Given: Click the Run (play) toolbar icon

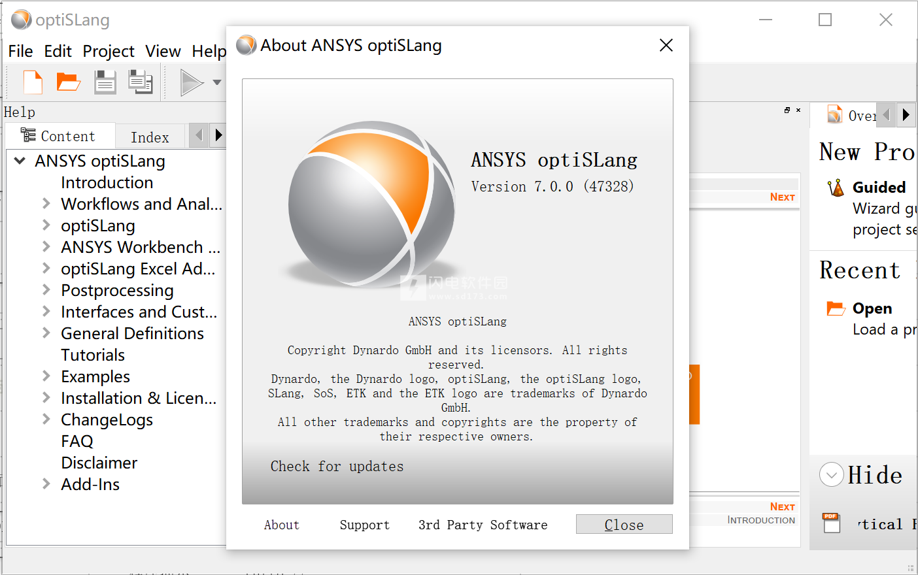Looking at the screenshot, I should (192, 83).
